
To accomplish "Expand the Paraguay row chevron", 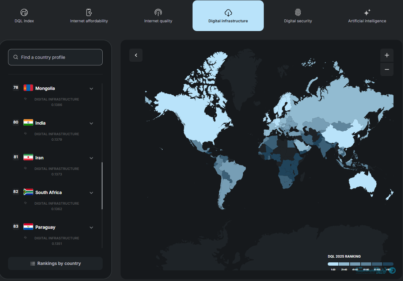I will tap(91, 227).
